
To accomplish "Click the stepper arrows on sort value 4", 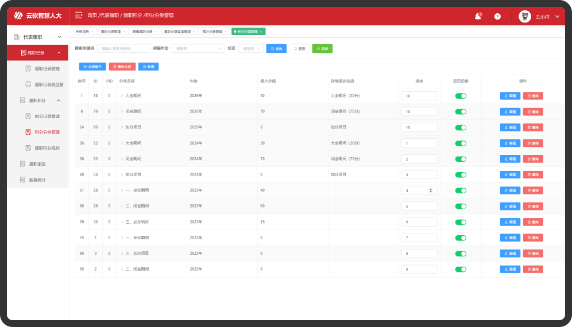I will [x=431, y=190].
